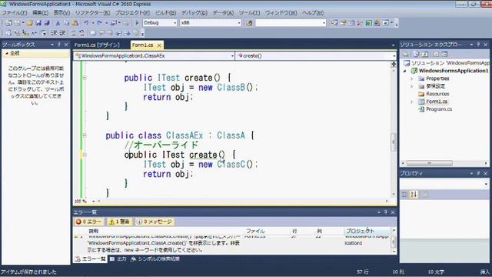Click the Comment out selected lines icon
492x277 pixels.
tap(74, 32)
